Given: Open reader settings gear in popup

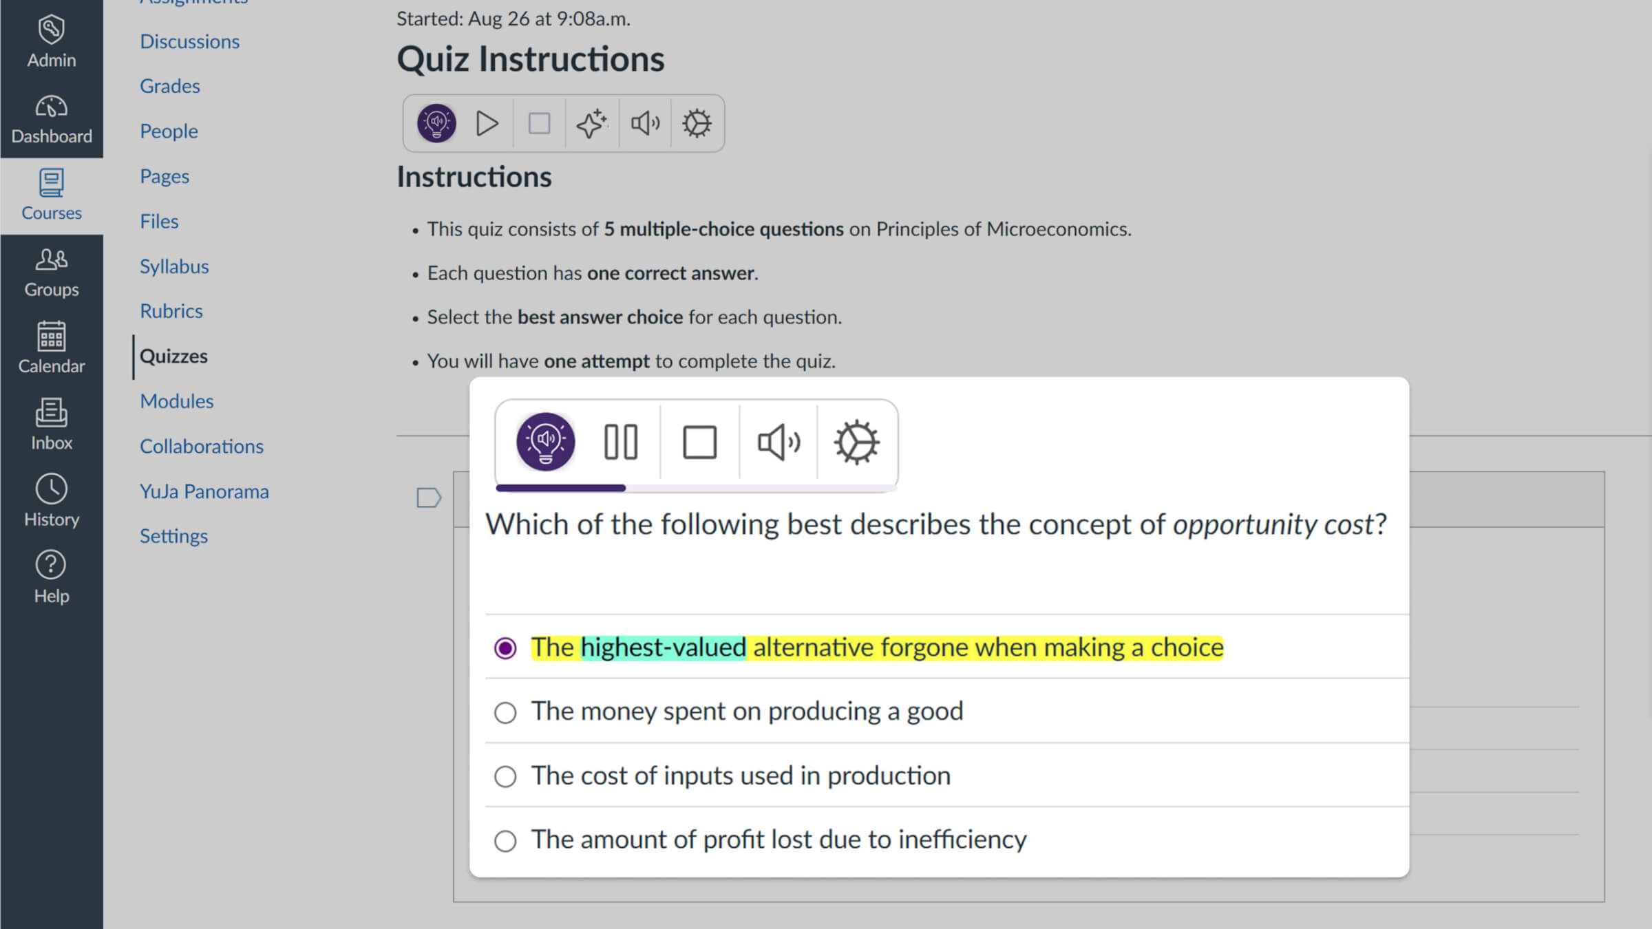Looking at the screenshot, I should click(x=856, y=442).
